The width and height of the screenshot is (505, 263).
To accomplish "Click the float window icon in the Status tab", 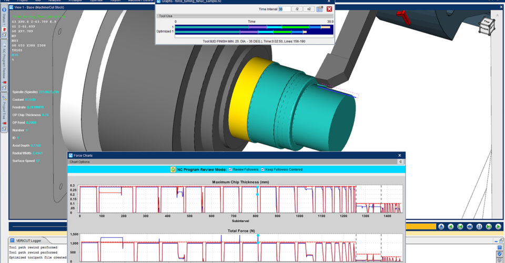I will click(x=4, y=34).
